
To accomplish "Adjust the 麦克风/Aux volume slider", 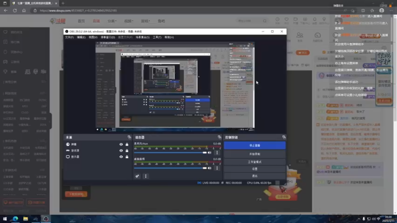I will tap(170, 153).
